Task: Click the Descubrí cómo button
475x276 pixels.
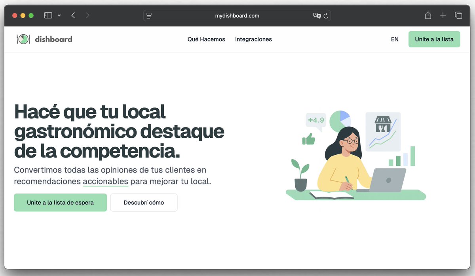Action: point(144,203)
